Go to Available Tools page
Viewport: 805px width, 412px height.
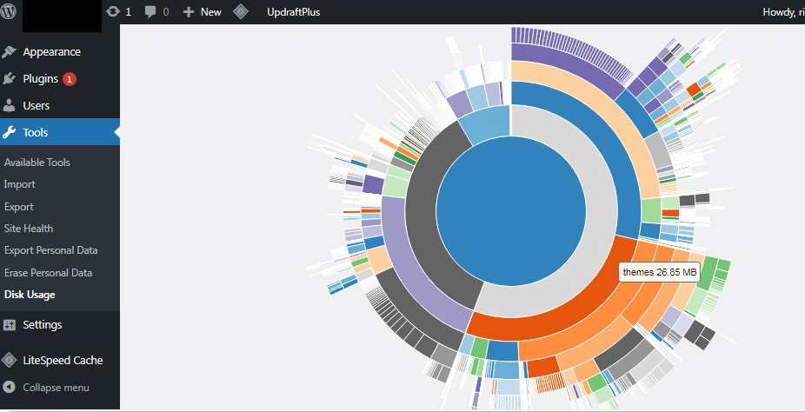[x=37, y=163]
